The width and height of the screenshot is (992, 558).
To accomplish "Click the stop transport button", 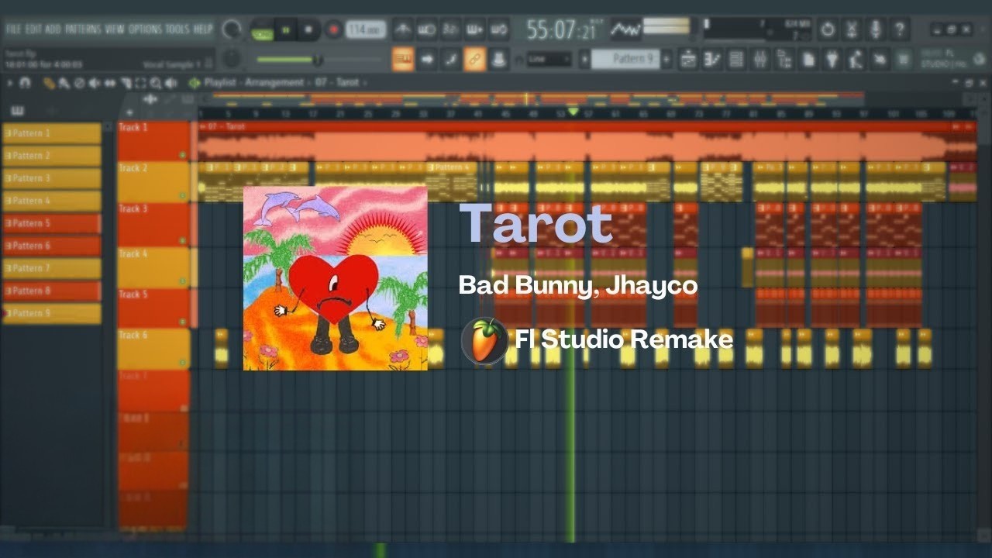I will click(308, 30).
